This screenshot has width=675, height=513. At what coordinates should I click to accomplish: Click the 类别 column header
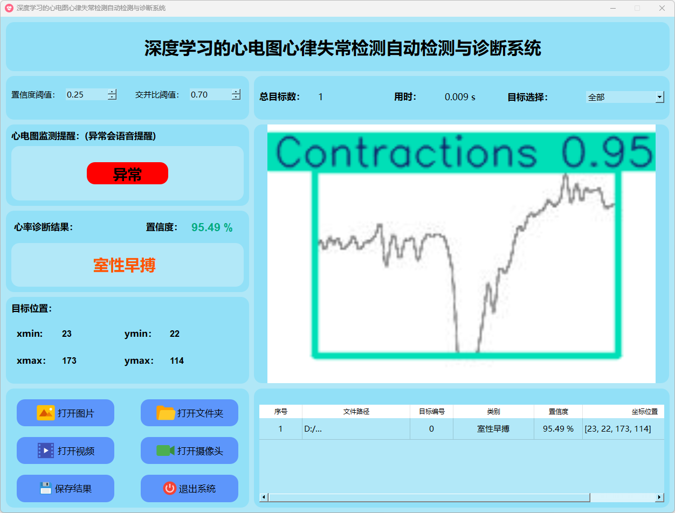(493, 411)
